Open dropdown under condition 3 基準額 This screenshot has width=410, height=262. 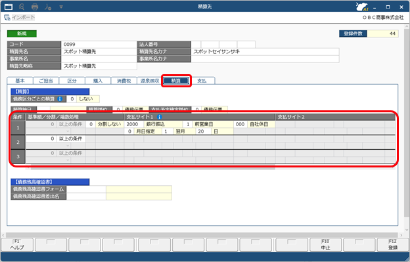pos(68,160)
